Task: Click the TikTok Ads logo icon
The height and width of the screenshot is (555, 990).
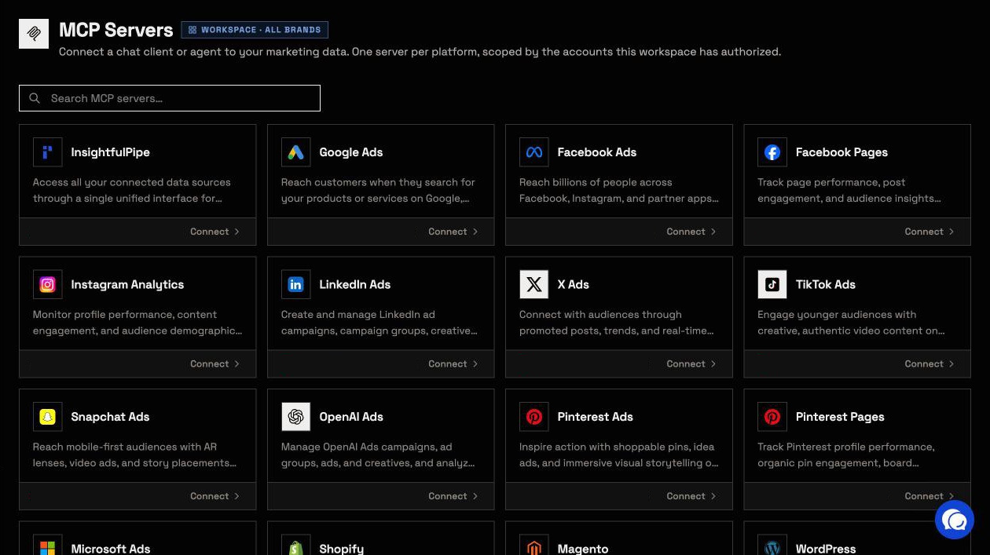Action: [x=772, y=284]
